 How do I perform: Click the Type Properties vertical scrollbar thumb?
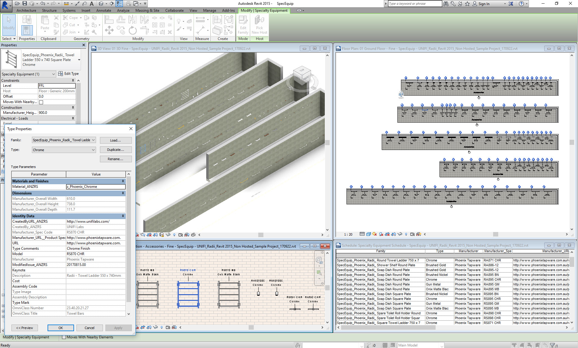pos(129,239)
